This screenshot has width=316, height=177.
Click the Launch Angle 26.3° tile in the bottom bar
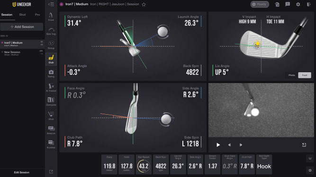point(178,164)
